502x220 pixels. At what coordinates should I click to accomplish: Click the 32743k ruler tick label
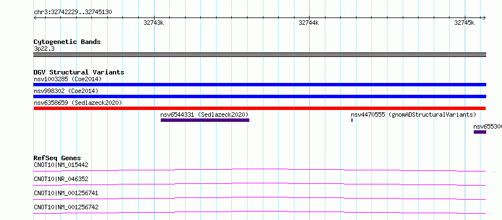point(153,23)
